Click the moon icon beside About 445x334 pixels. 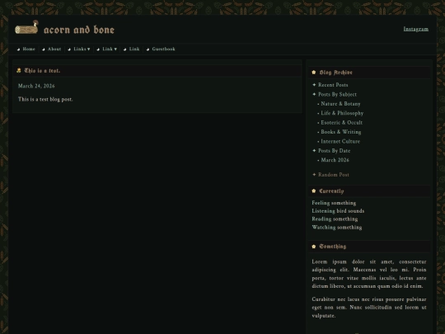coord(44,49)
